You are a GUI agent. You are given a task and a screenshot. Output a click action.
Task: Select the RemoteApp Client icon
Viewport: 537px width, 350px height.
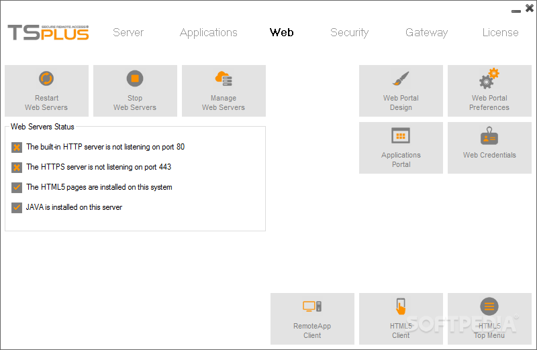tap(312, 306)
